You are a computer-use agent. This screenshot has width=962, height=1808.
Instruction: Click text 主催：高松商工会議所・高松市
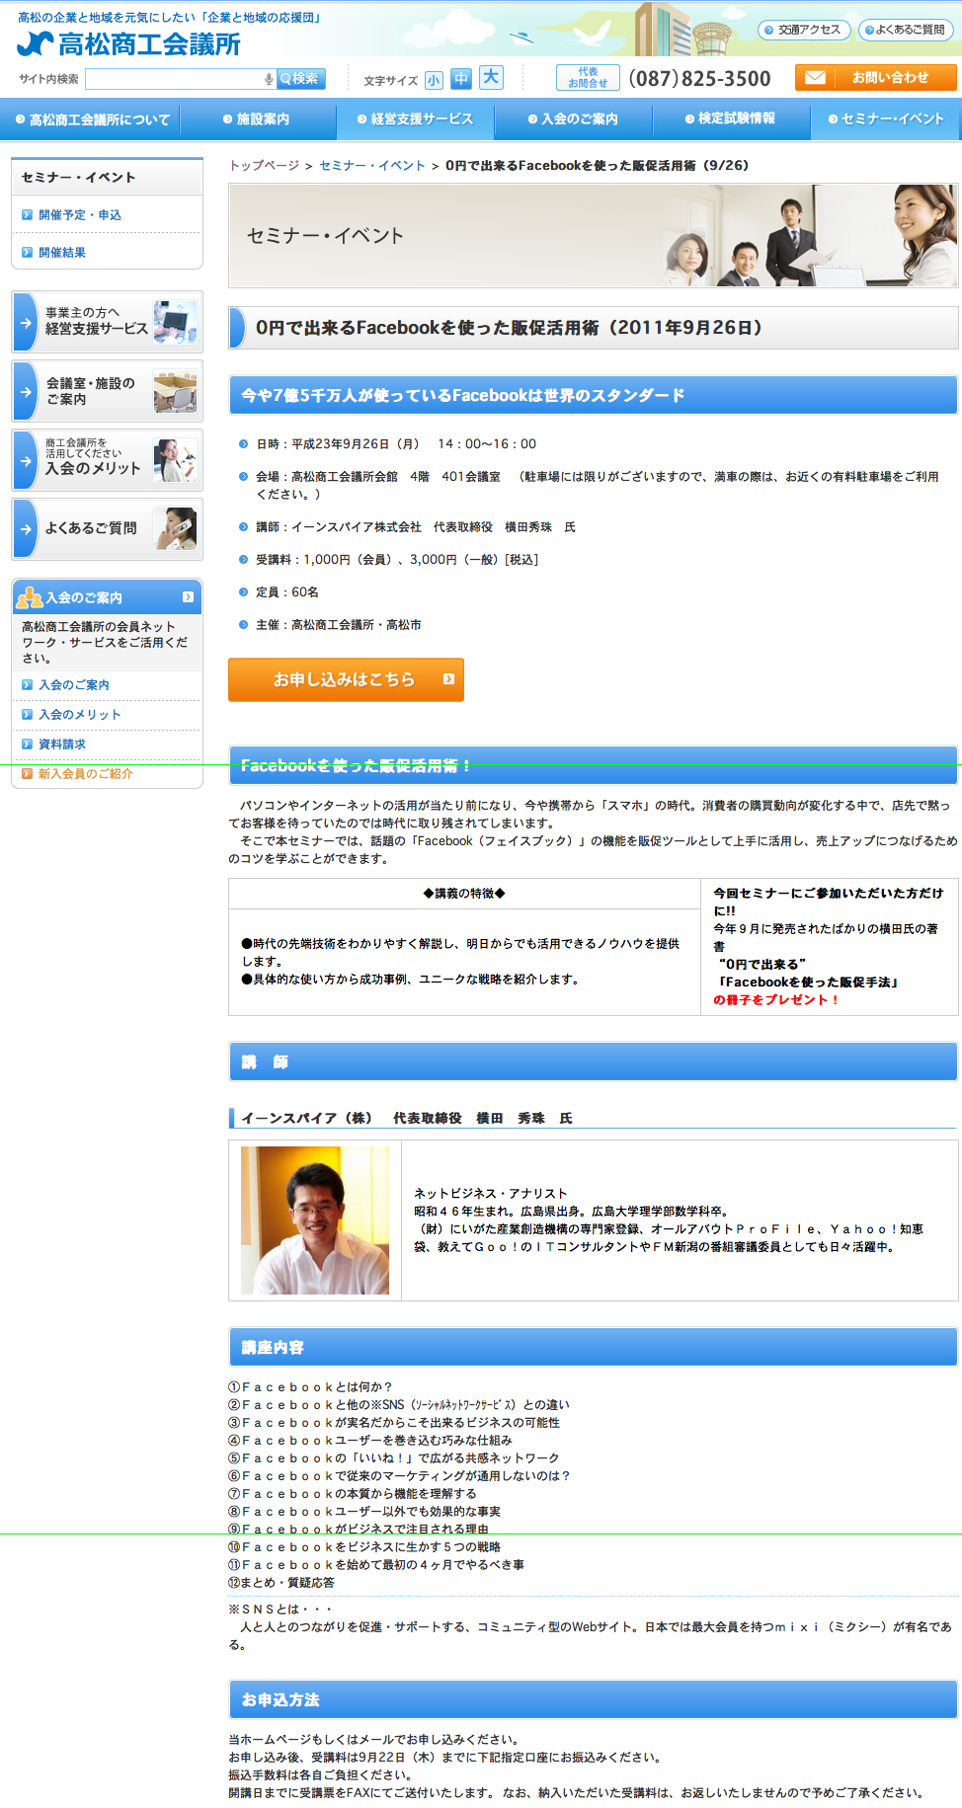point(339,625)
